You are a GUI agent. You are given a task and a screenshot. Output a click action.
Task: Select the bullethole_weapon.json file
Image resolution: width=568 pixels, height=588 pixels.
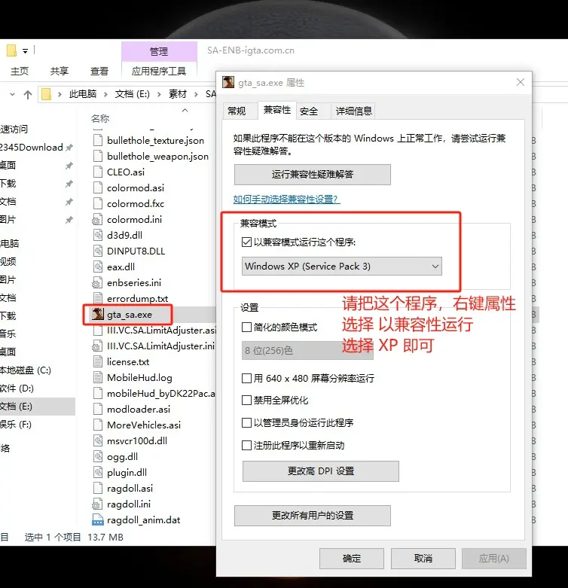pos(157,156)
